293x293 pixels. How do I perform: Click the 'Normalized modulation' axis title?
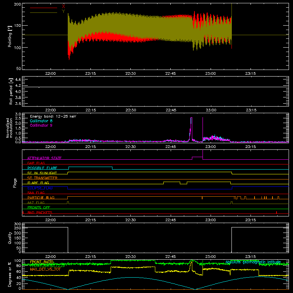(x=9, y=128)
